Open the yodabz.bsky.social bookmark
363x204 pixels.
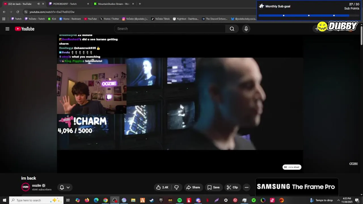click(243, 19)
